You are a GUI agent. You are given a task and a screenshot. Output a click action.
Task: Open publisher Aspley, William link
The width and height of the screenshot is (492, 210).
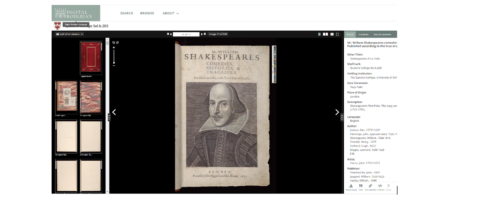click(363, 180)
